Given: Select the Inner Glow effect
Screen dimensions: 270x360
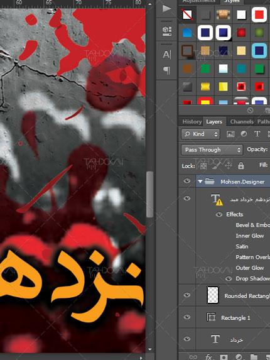Looking at the screenshot, I should point(250,236).
